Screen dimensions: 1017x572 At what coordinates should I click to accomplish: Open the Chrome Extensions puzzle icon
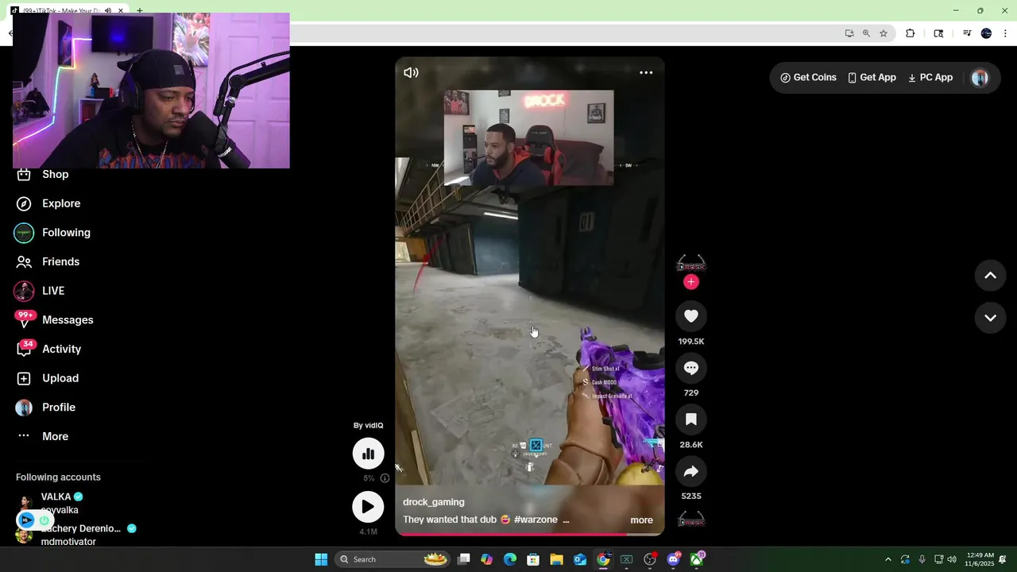pos(911,33)
